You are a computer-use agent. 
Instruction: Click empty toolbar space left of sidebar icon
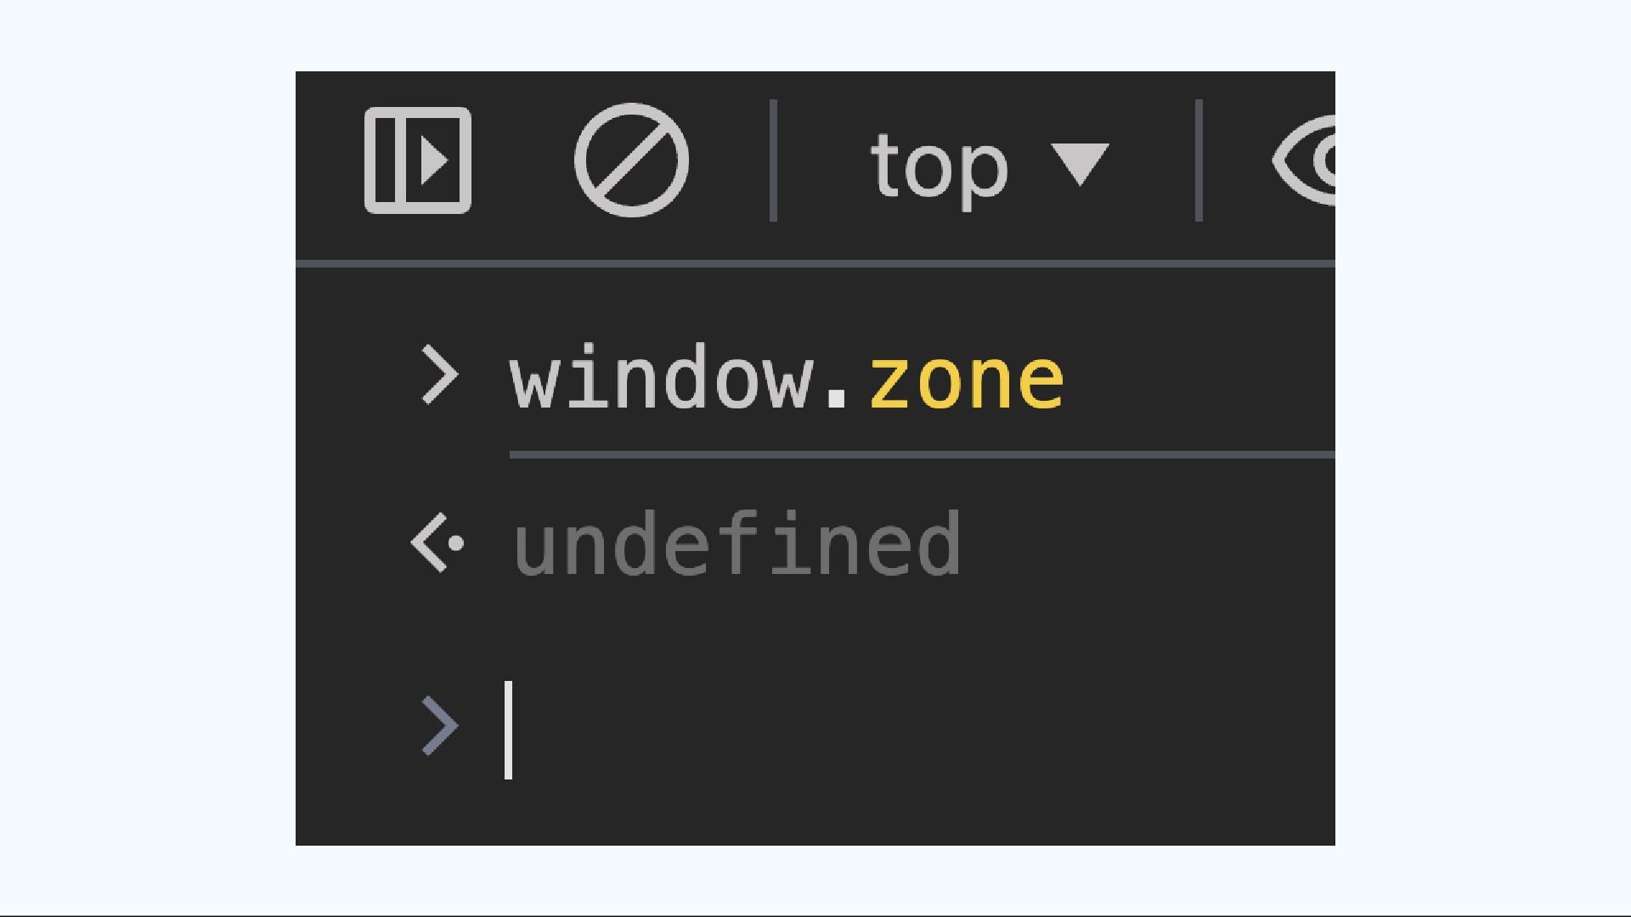point(329,161)
